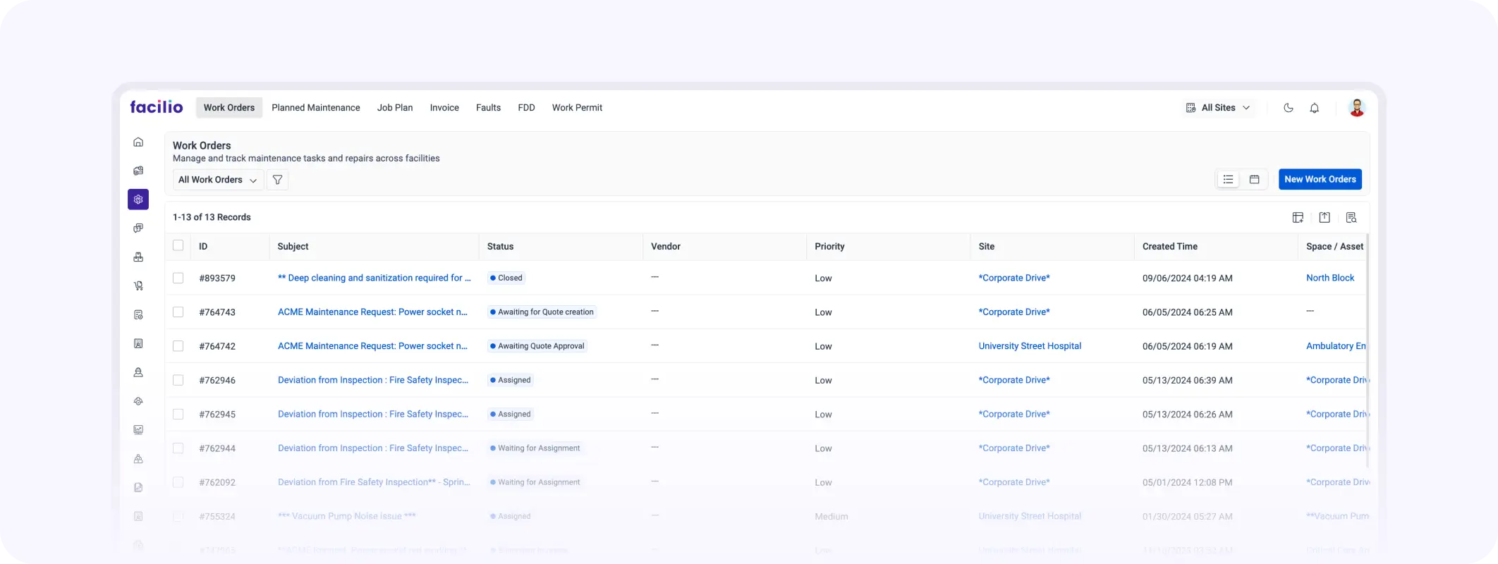This screenshot has width=1498, height=564.
Task: Toggle dark mode moon icon
Action: (1288, 108)
